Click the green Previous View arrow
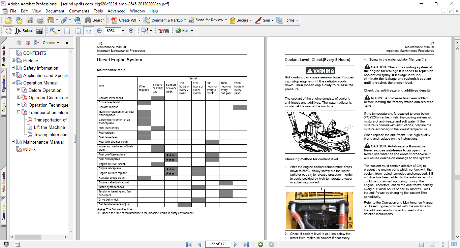This screenshot has width=460, height=248. click(260, 244)
